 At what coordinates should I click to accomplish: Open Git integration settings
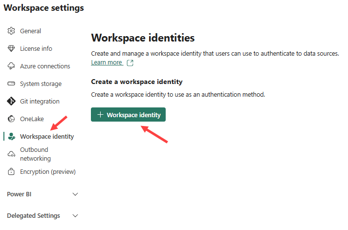[40, 102]
